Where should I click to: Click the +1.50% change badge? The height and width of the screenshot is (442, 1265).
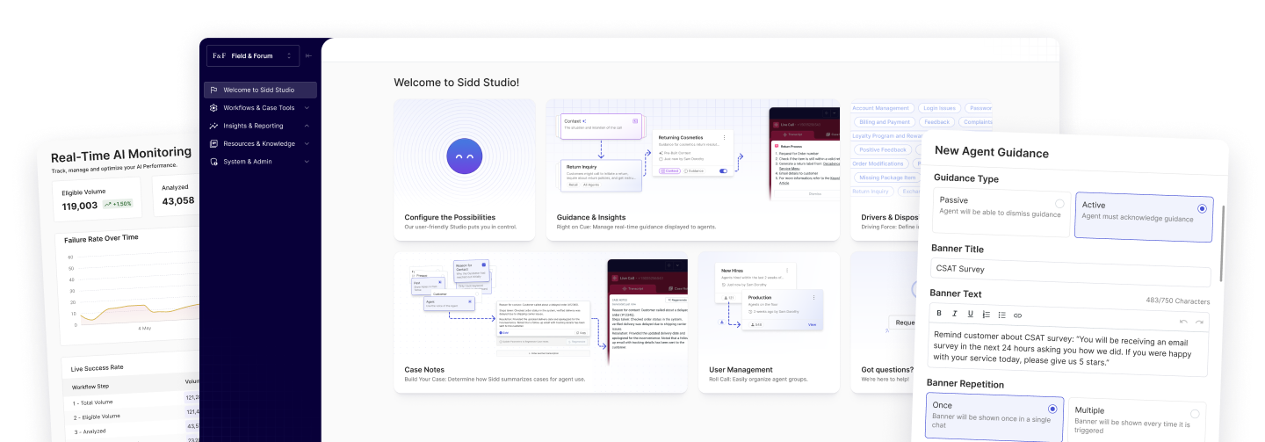118,204
